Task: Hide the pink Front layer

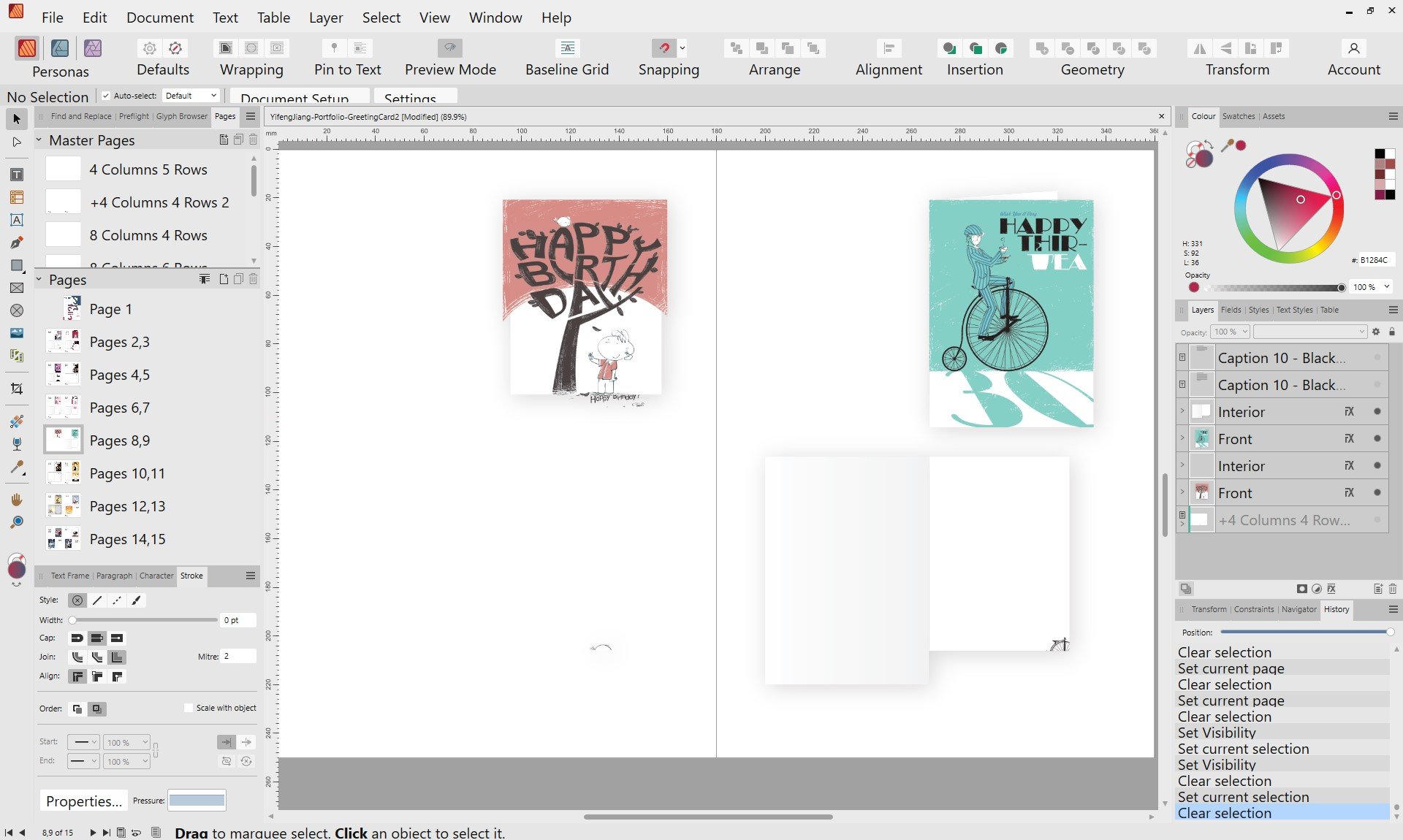Action: point(1377,493)
